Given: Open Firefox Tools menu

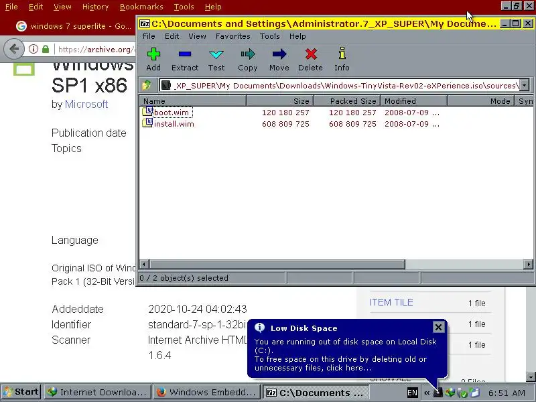Looking at the screenshot, I should click(x=184, y=7).
